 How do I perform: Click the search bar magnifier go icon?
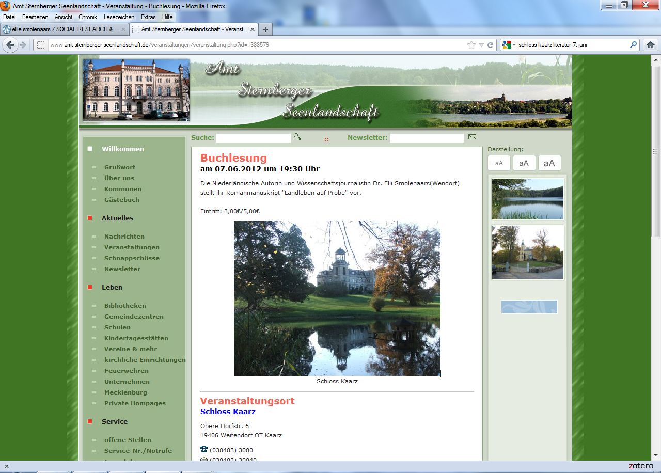(x=634, y=45)
